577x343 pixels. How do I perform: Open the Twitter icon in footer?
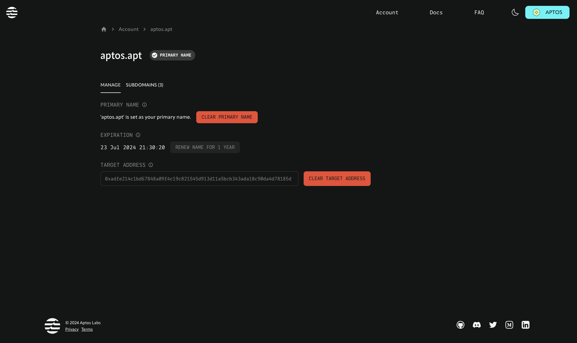pos(493,325)
